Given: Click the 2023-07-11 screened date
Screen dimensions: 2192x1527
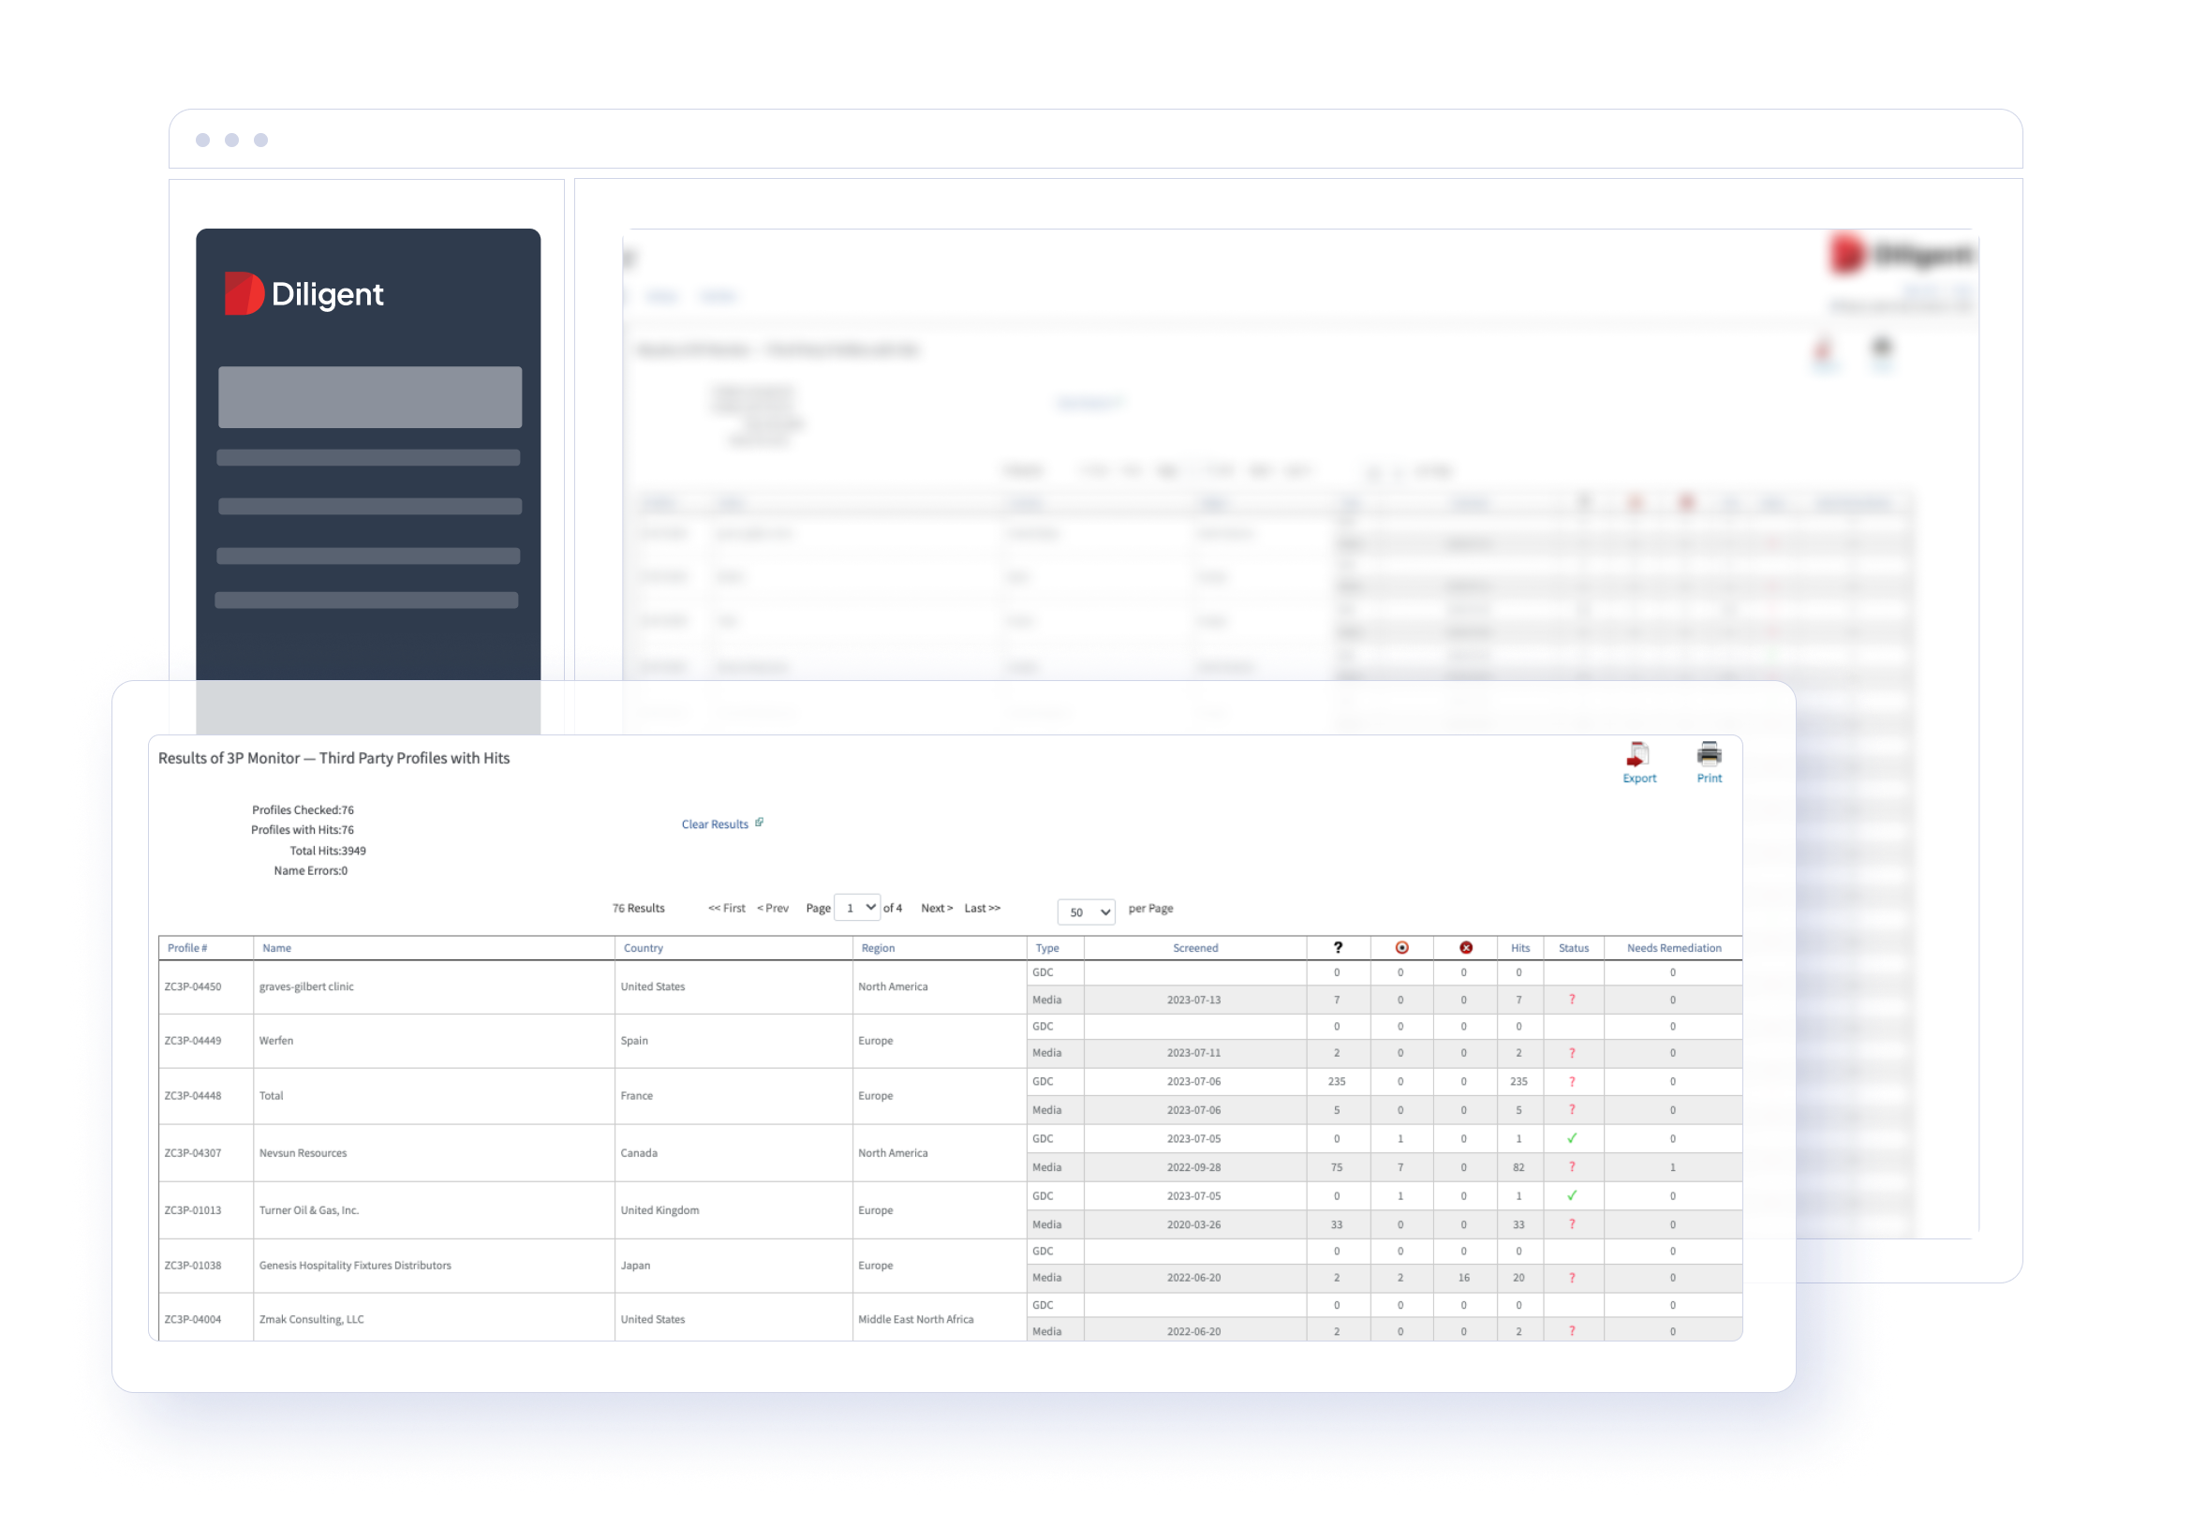Looking at the screenshot, I should pos(1193,1052).
